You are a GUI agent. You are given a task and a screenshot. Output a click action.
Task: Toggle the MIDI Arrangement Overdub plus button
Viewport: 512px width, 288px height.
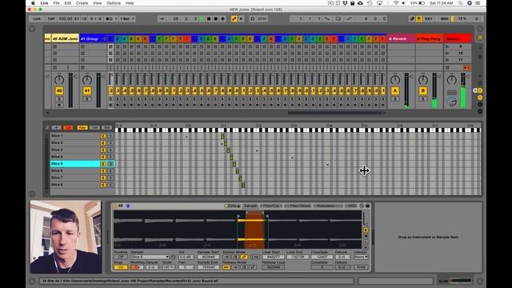(x=222, y=19)
